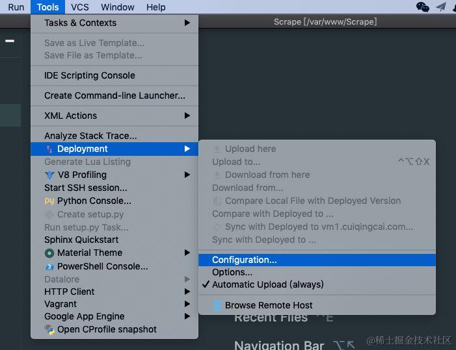Click the Material Theme circle icon
Viewport: 456px width, 350px height.
point(49,253)
